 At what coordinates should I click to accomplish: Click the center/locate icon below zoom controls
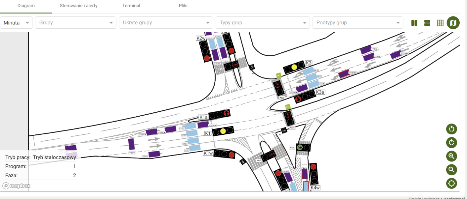click(x=451, y=183)
